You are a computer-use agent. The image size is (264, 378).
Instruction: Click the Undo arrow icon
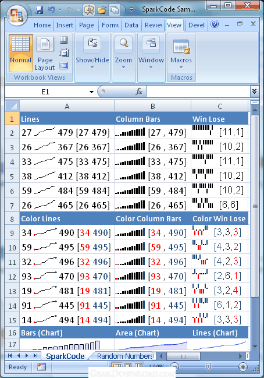coord(52,10)
